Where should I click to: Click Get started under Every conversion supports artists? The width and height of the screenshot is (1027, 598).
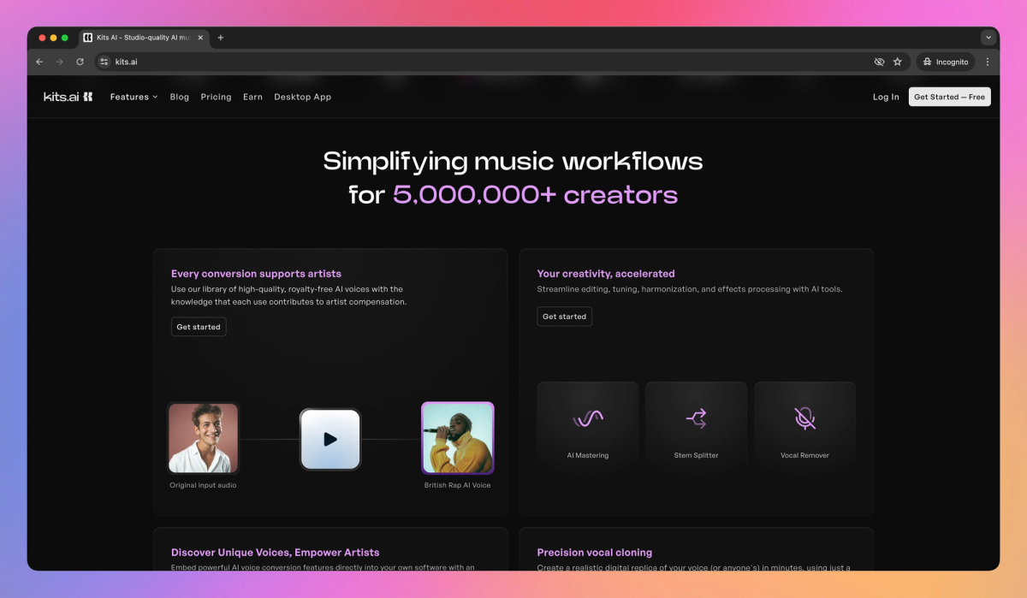pos(199,327)
